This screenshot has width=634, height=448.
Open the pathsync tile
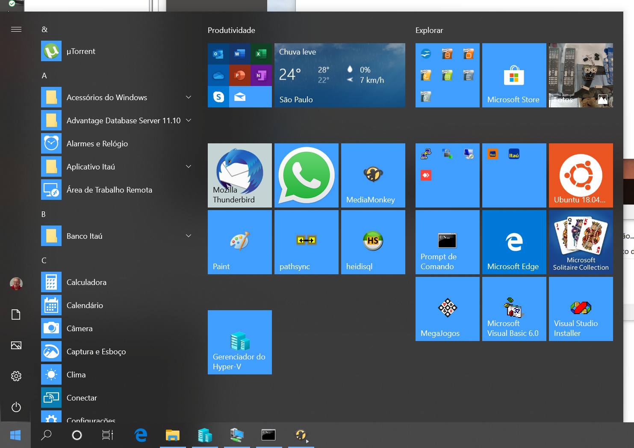306,242
